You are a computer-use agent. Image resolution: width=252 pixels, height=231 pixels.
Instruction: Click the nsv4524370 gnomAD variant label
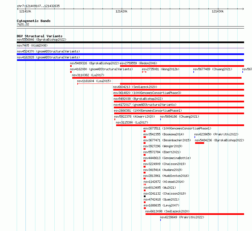coord(48,51)
